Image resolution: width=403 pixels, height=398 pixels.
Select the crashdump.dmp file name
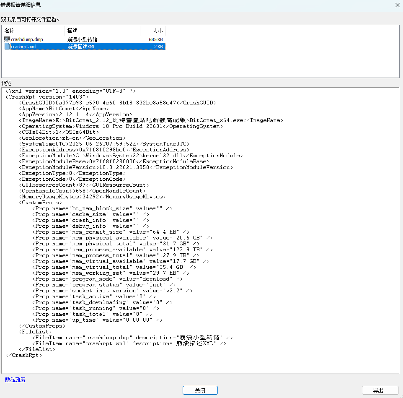[27, 39]
